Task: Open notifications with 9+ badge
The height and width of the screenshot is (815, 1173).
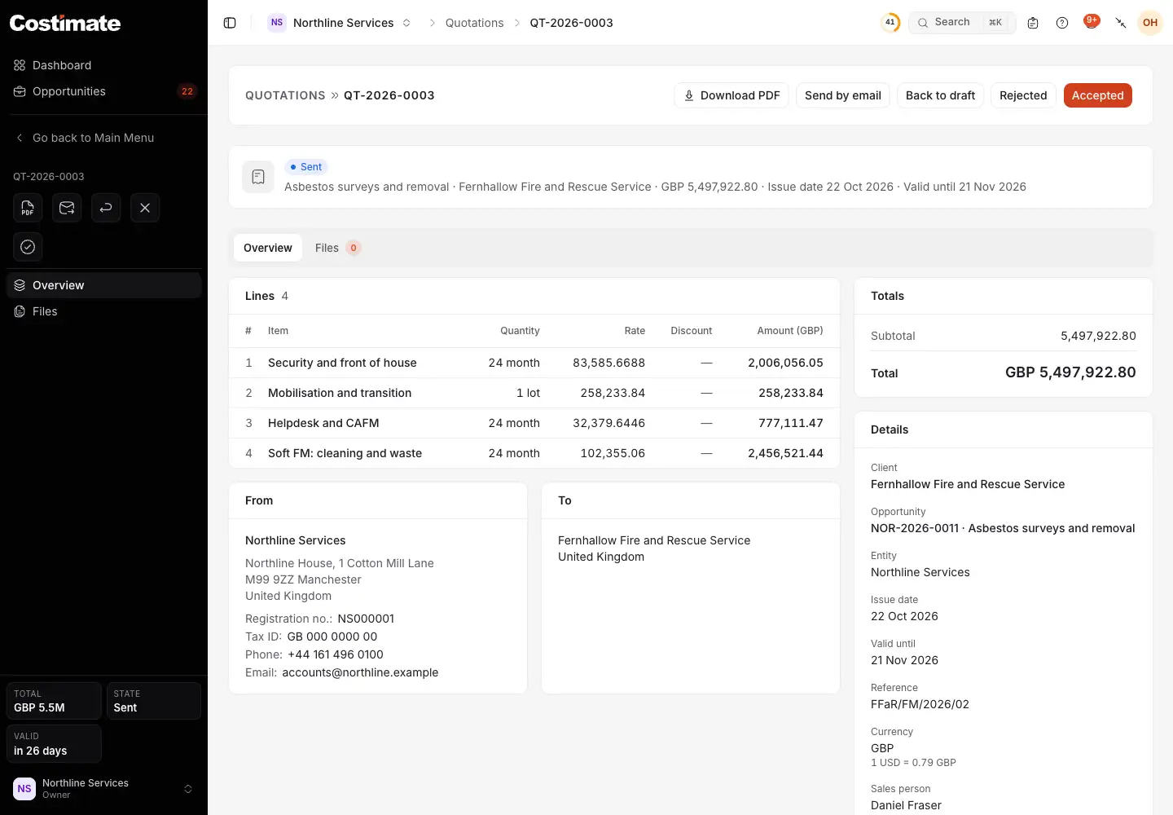Action: point(1092,23)
